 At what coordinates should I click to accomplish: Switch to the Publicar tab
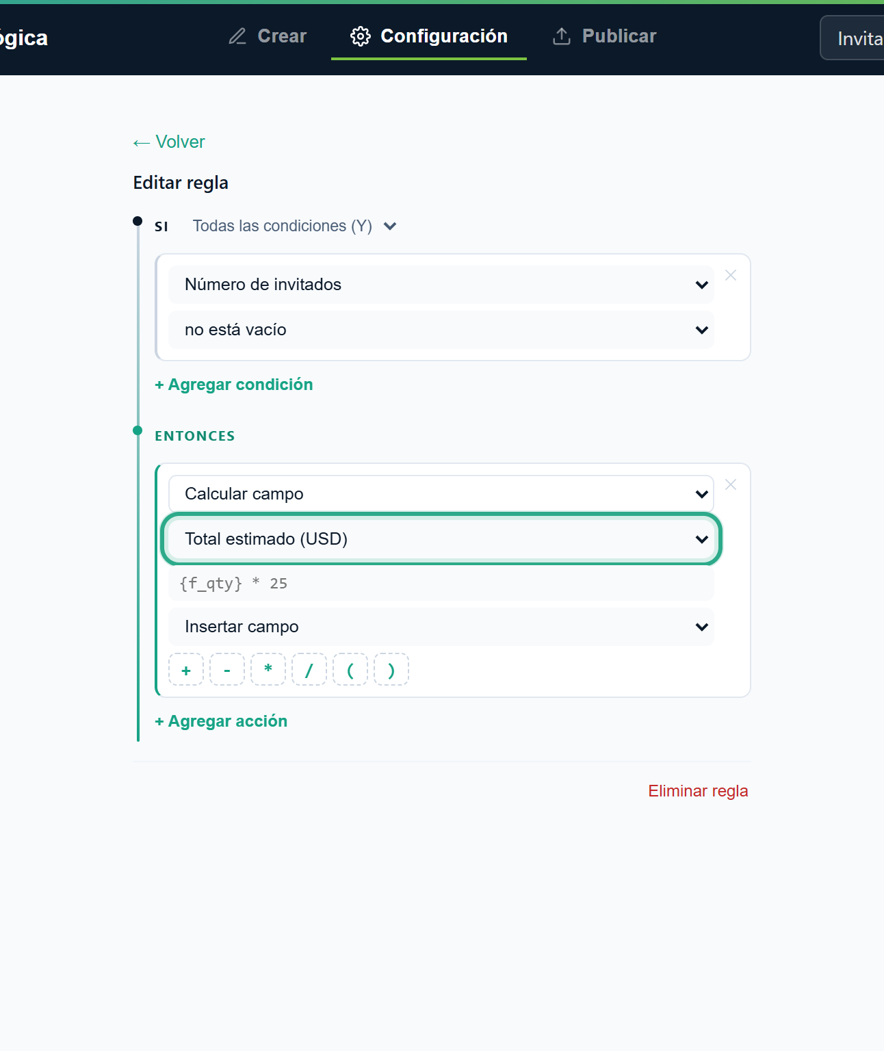click(604, 36)
